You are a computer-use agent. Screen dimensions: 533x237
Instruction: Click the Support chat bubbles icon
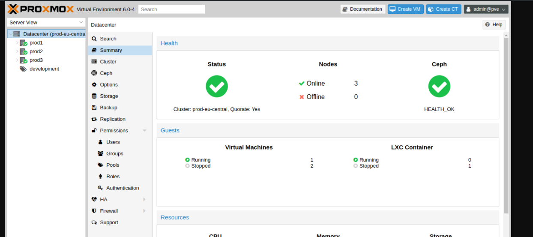point(94,222)
